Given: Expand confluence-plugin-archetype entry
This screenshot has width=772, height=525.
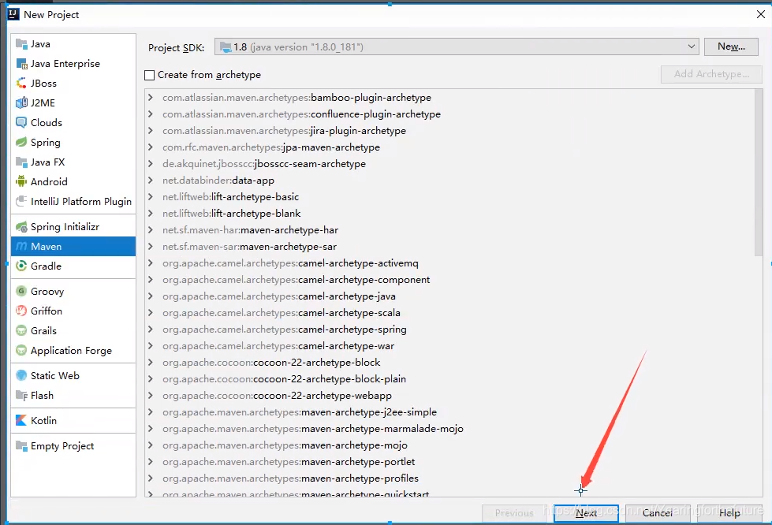Looking at the screenshot, I should pyautogui.click(x=151, y=114).
